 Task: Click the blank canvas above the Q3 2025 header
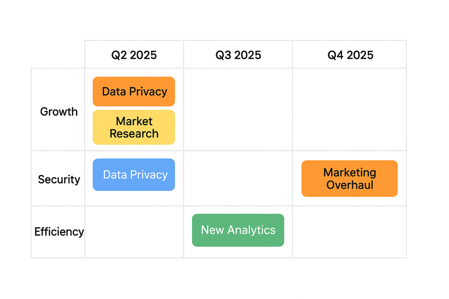click(x=238, y=20)
